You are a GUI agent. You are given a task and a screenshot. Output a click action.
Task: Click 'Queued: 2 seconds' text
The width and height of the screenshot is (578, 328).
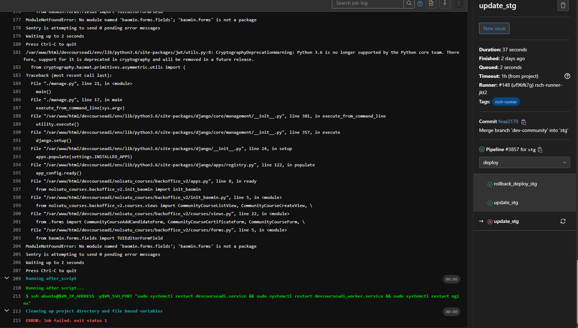tap(500, 68)
